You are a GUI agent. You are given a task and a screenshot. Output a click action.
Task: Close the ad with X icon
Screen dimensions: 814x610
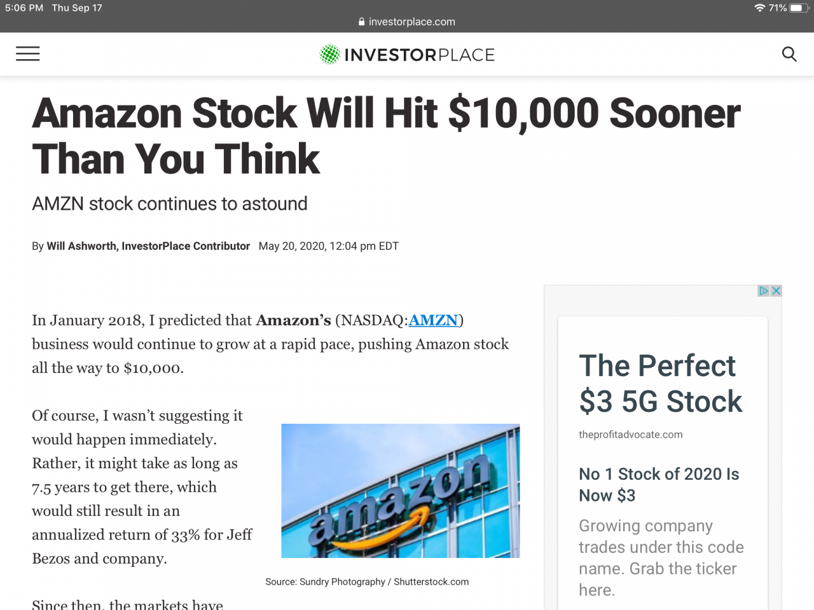tap(776, 291)
